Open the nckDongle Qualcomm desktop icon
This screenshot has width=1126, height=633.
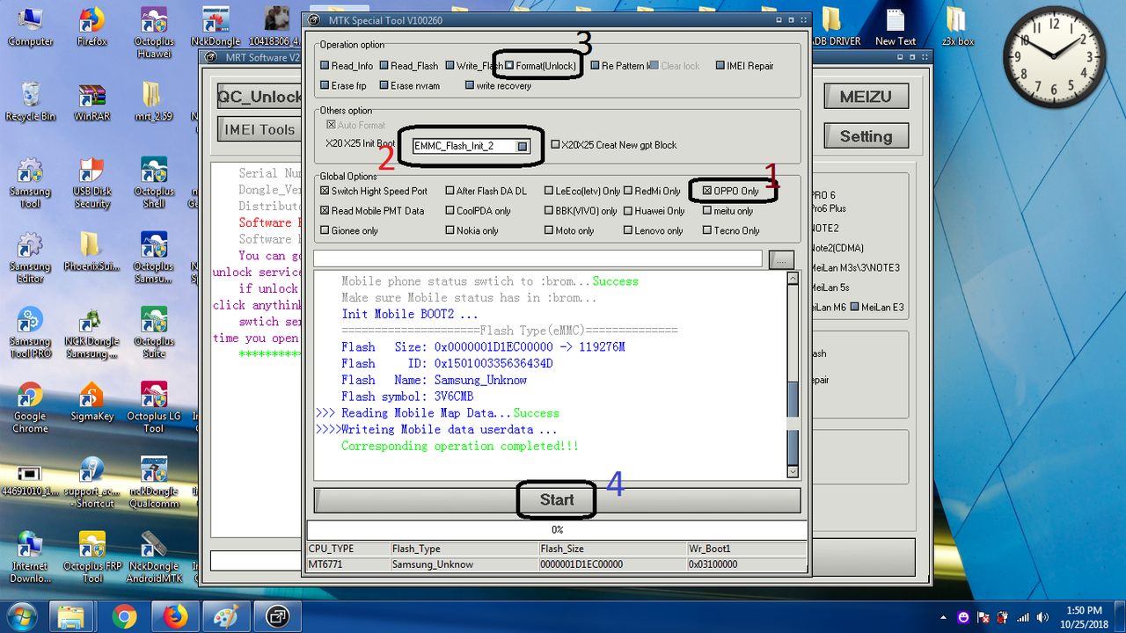(x=154, y=482)
